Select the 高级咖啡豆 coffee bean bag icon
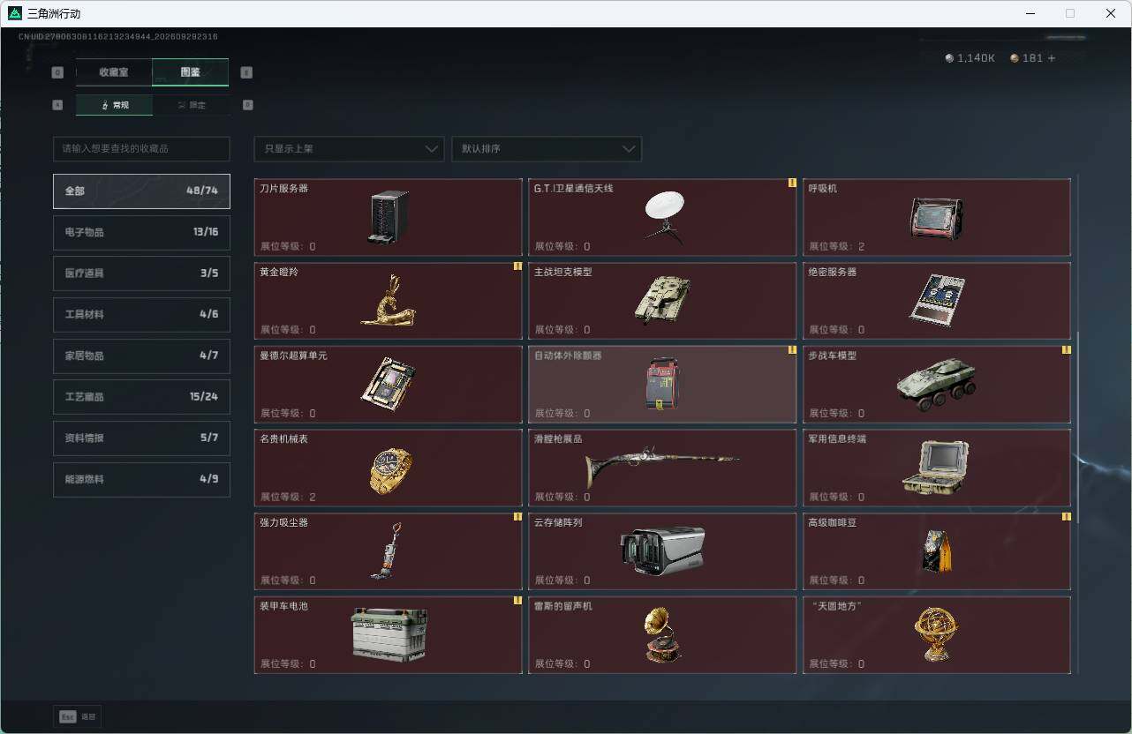1132x734 pixels. [x=937, y=551]
